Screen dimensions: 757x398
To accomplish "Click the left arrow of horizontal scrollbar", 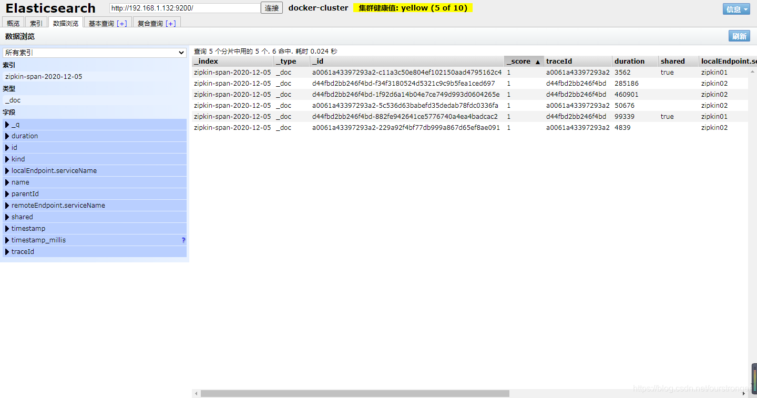I will (196, 393).
